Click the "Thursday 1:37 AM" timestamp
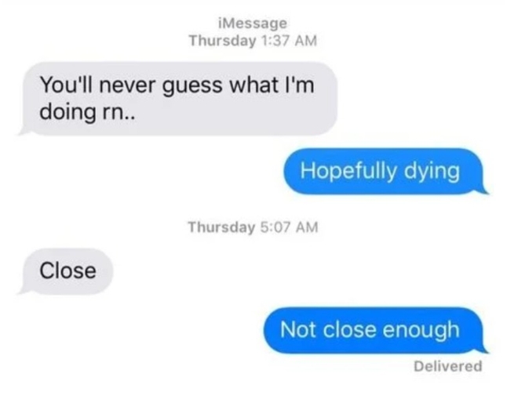Image resolution: width=507 pixels, height=406 pixels. pyautogui.click(x=253, y=41)
